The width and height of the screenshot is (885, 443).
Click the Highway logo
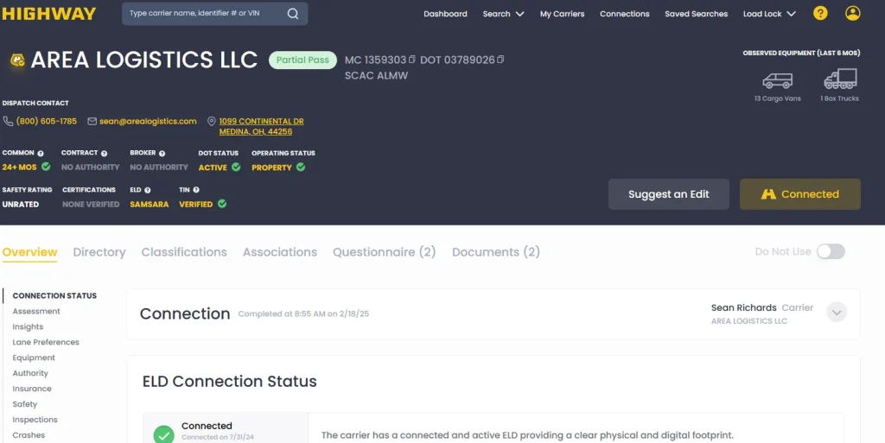pyautogui.click(x=49, y=14)
